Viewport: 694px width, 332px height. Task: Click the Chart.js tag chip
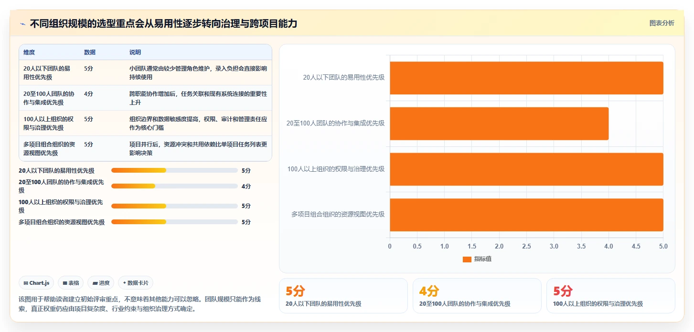[37, 283]
